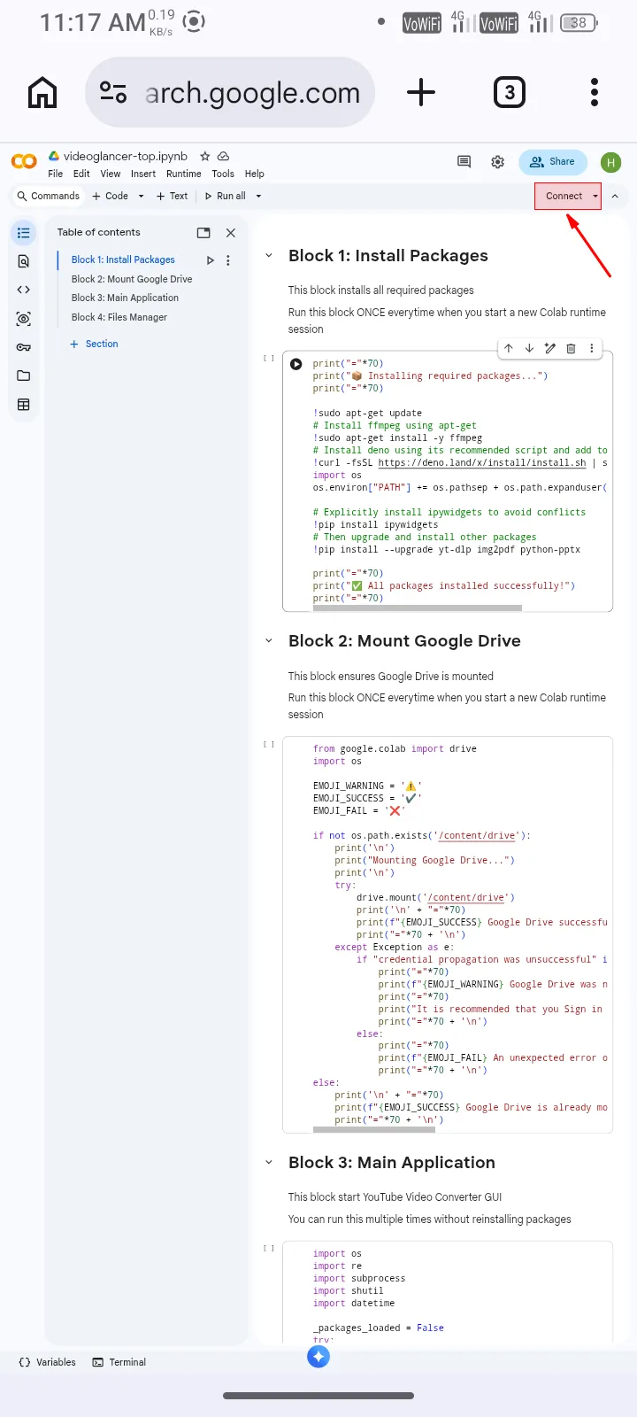Screen dimensions: 637x1417
Task: Delete the selected cell using trash icon
Action: tap(571, 349)
